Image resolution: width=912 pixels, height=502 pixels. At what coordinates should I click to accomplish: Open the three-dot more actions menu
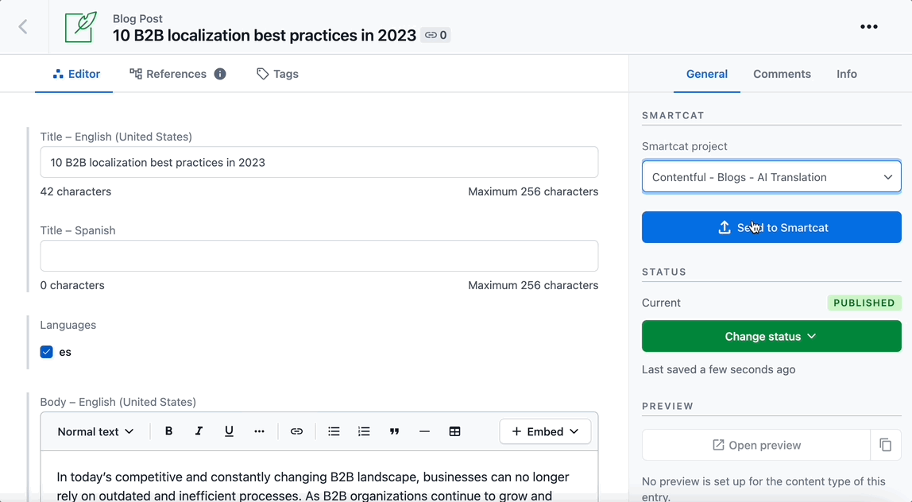pos(869,27)
